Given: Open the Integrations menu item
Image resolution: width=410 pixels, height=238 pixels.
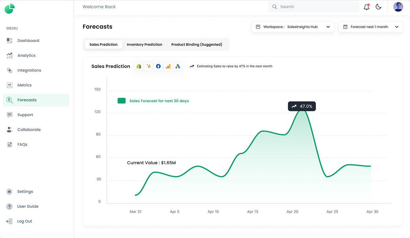Looking at the screenshot, I should click(29, 70).
